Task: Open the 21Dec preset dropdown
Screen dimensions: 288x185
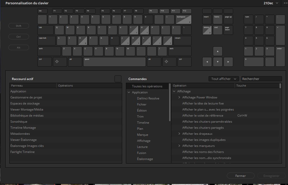Action: click(x=271, y=3)
